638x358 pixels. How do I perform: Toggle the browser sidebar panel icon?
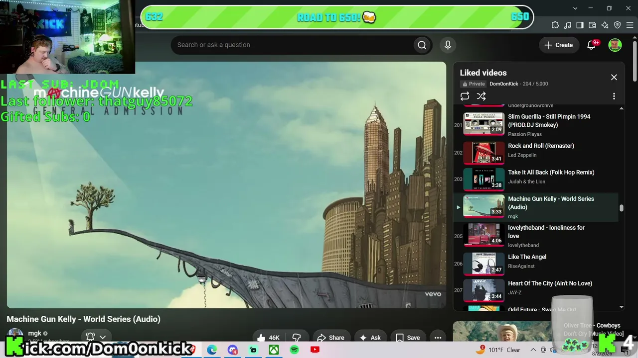point(580,25)
